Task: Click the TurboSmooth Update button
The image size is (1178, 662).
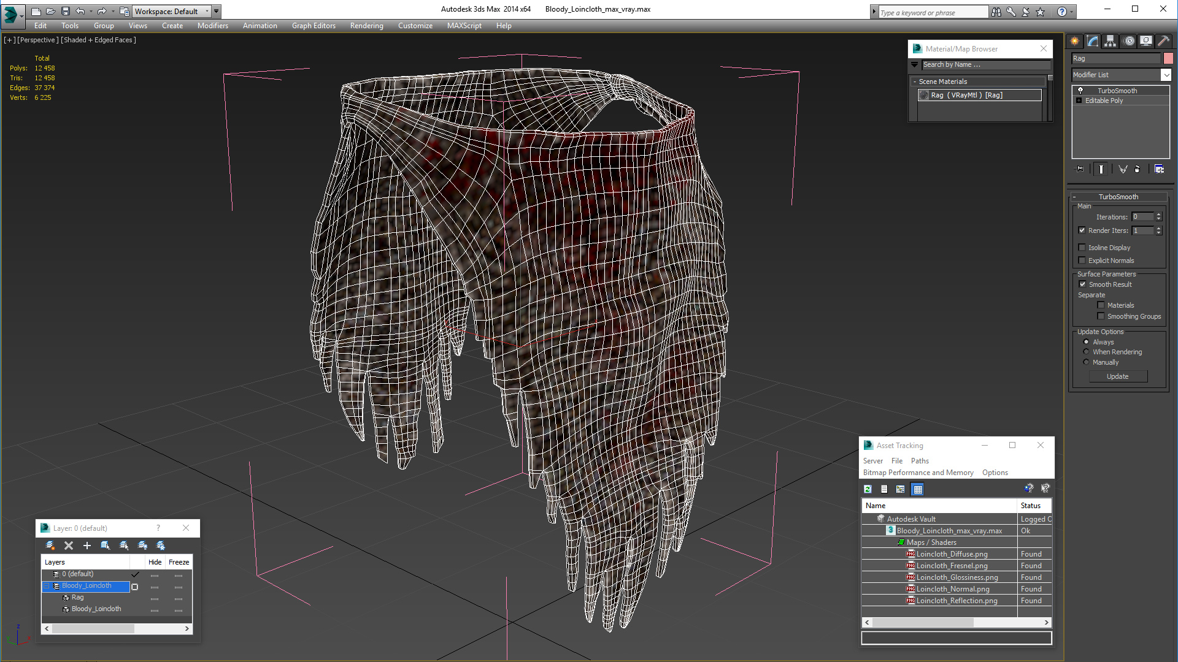Action: click(1118, 376)
